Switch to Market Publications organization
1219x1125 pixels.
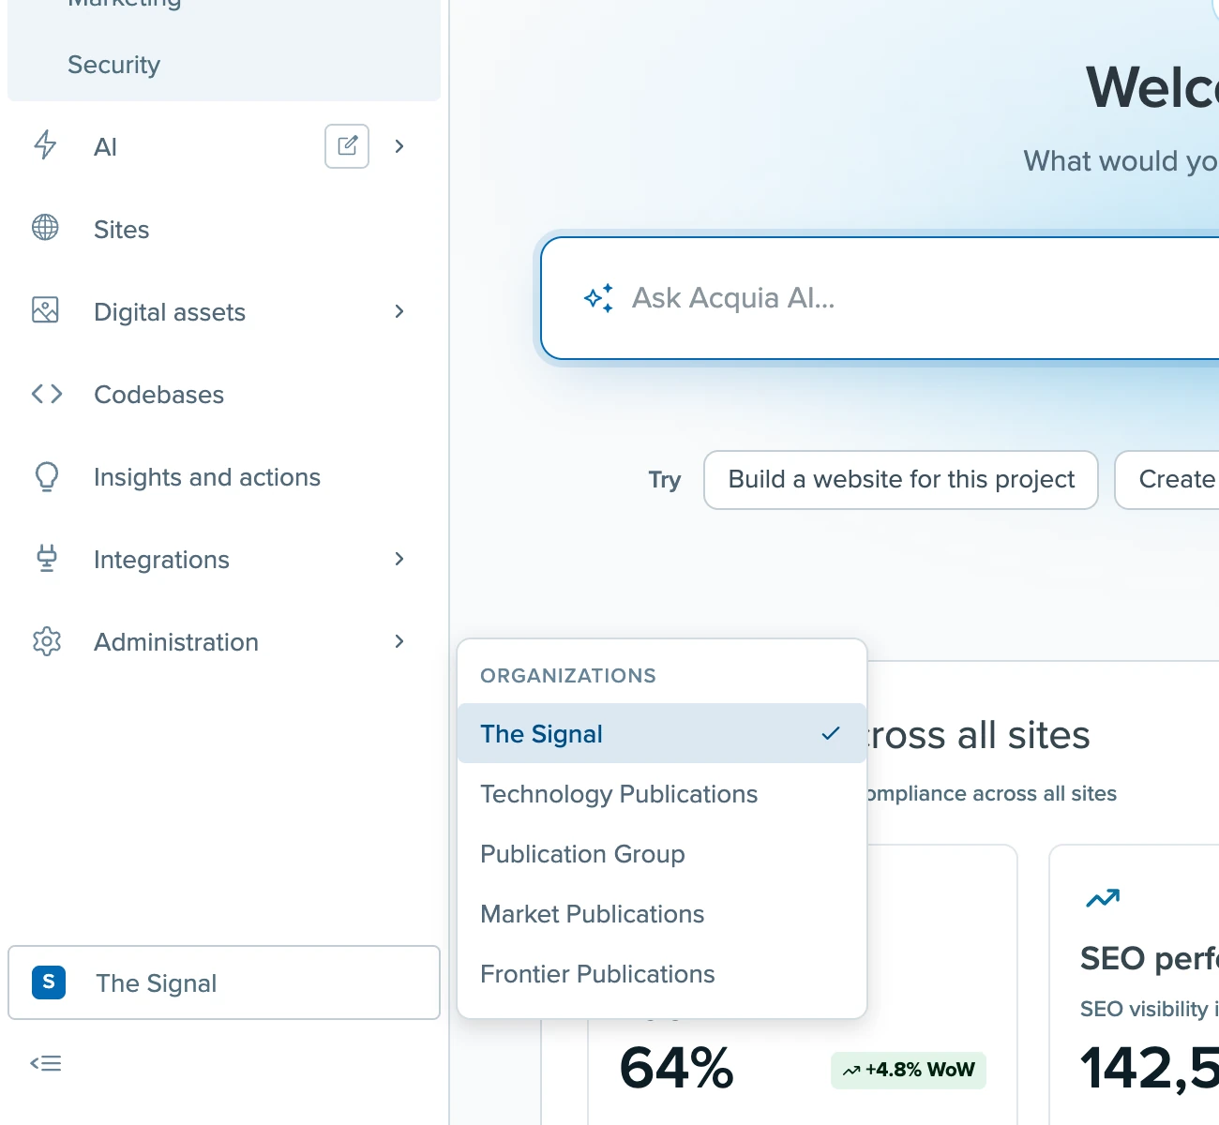click(662, 913)
